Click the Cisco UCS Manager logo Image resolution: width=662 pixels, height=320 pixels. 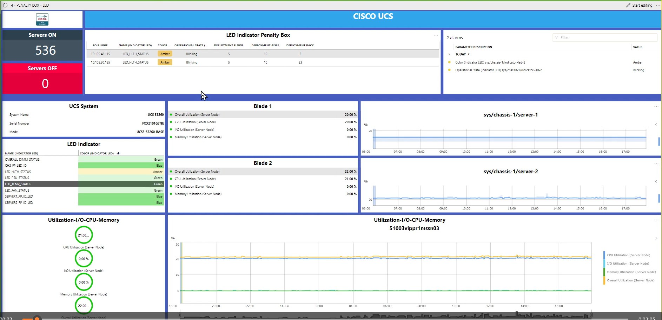tap(42, 19)
